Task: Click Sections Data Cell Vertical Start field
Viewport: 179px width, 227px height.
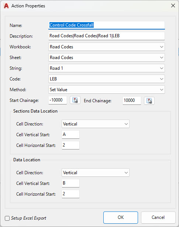Action: pyautogui.click(x=70, y=134)
